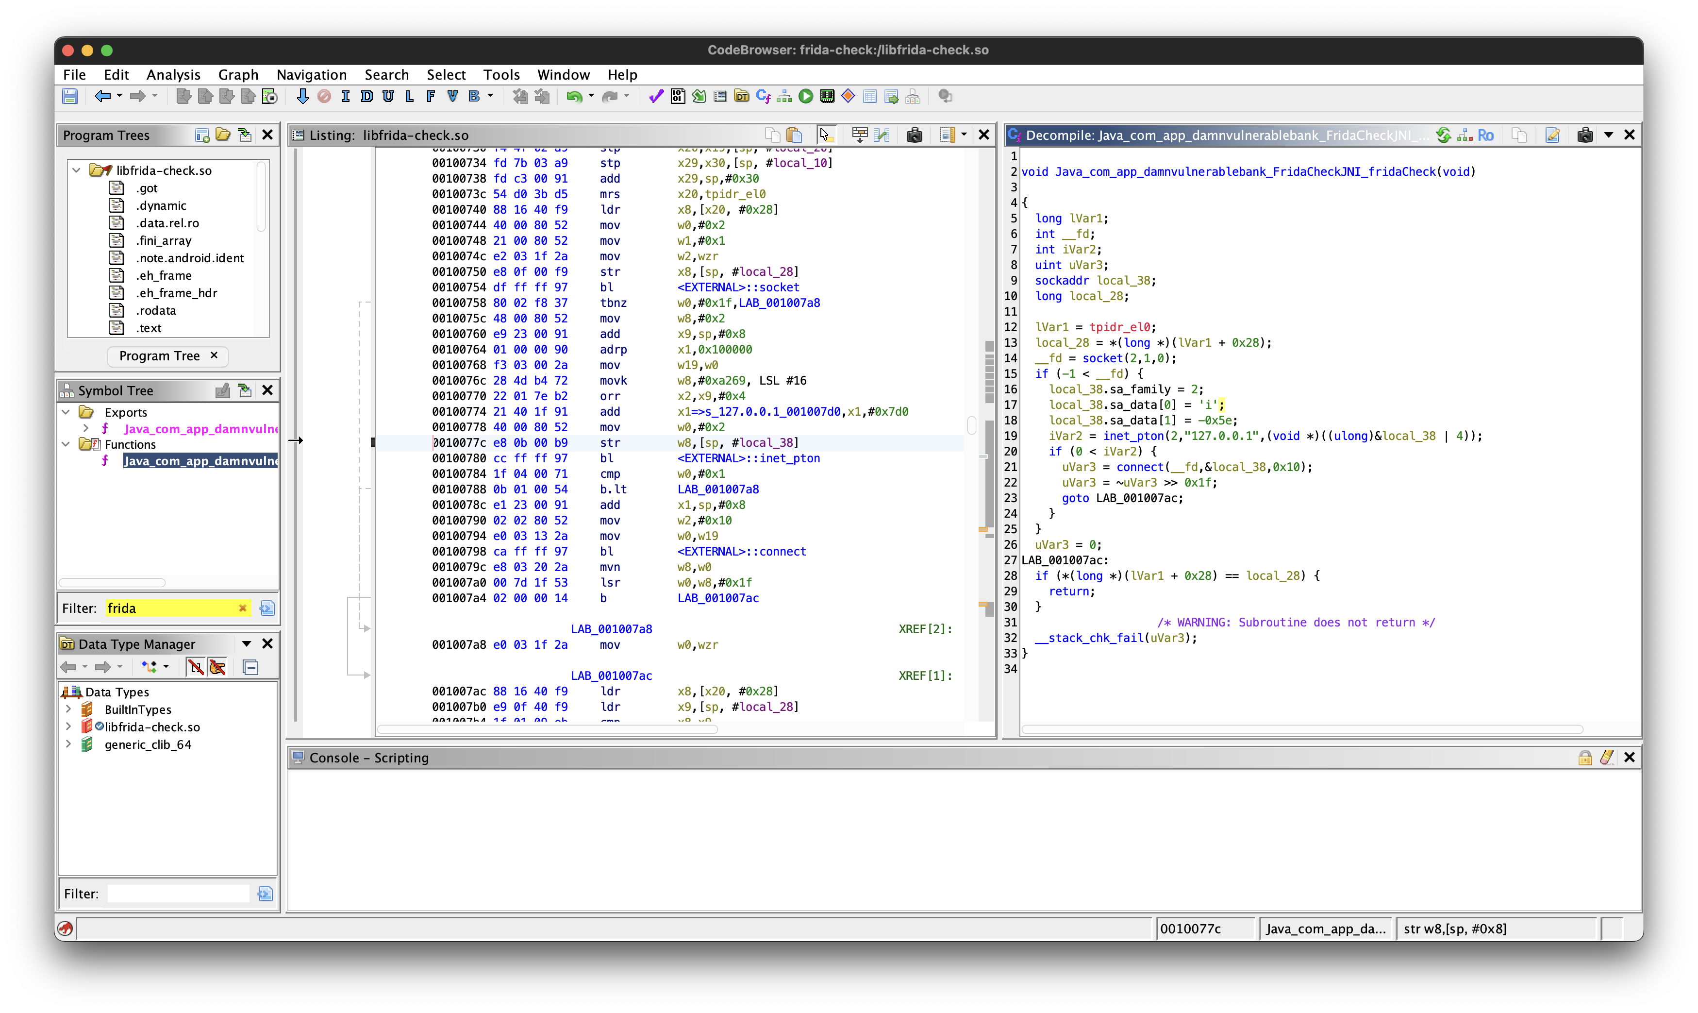This screenshot has width=1698, height=1013.
Task: Click the Symbol Tree navigate-to-table icon
Action: coord(244,390)
